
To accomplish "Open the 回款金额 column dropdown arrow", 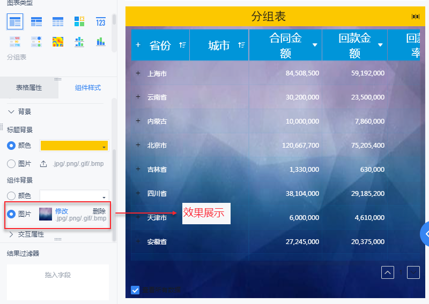I will (380, 45).
